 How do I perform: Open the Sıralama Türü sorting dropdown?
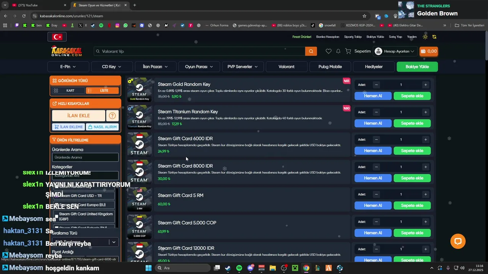click(x=85, y=242)
